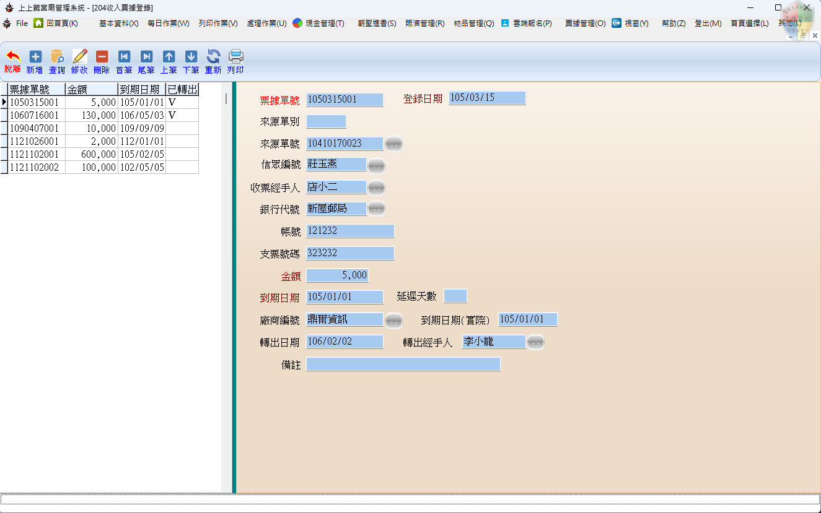Click into the 備註 remarks field

403,364
